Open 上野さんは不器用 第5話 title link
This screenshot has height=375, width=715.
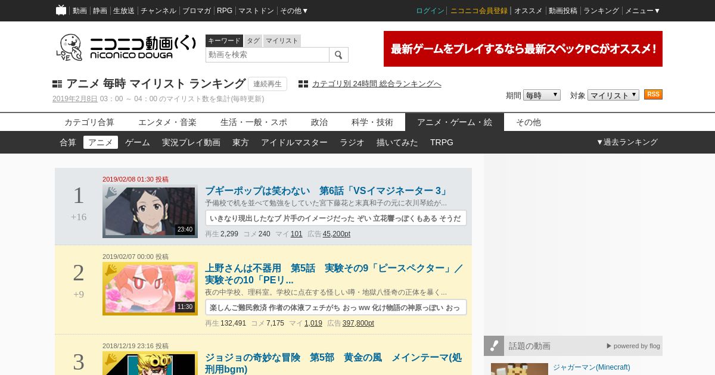point(334,274)
